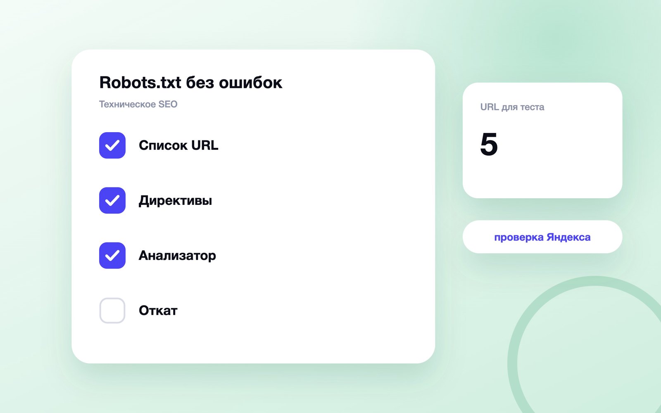
Task: Click the Откат label
Action: pos(158,311)
